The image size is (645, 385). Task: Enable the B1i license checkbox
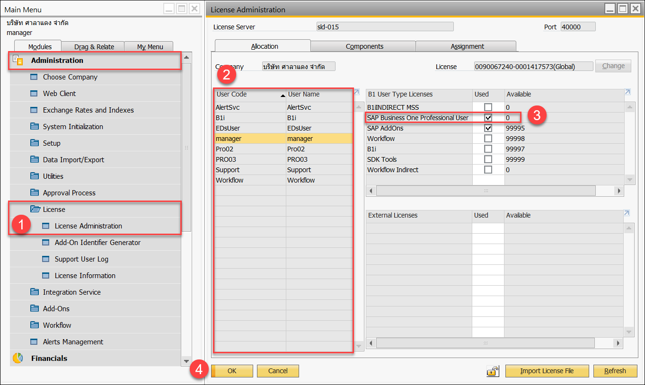(488, 149)
